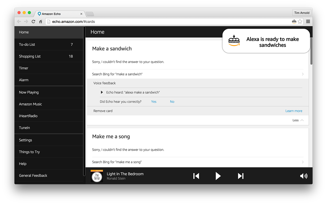Open Help in the sidebar
Screen dimensions: 327x204
pos(49,164)
